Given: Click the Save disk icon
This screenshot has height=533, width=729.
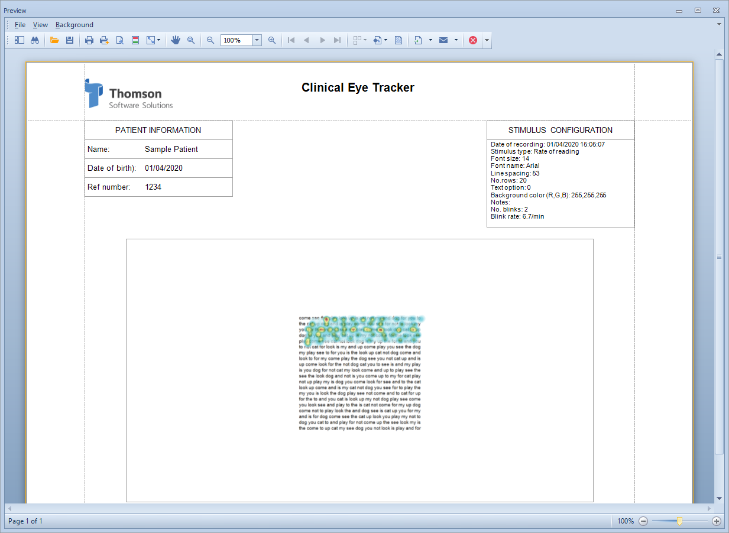Looking at the screenshot, I should tap(70, 40).
